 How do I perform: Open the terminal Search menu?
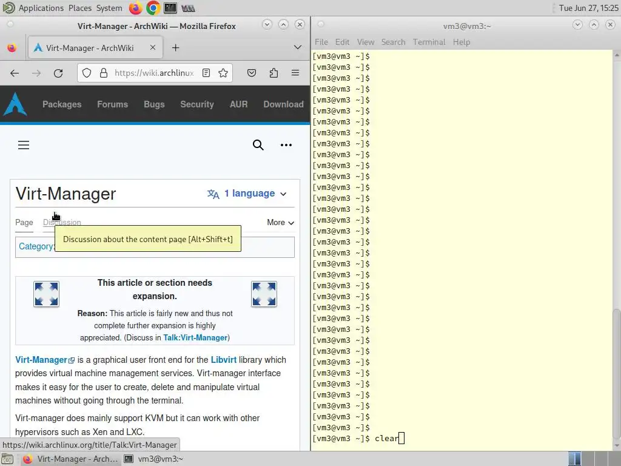click(x=393, y=42)
